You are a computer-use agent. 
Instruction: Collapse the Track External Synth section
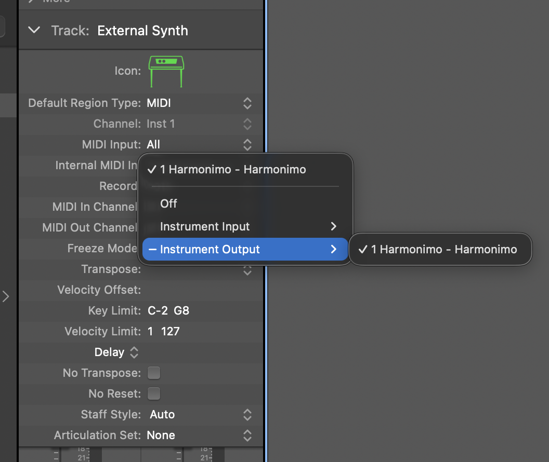click(x=34, y=31)
